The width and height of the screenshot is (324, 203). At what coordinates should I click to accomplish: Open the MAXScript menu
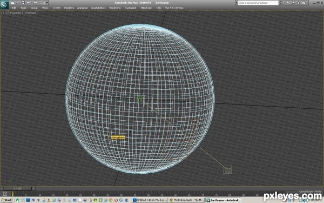[x=146, y=8]
